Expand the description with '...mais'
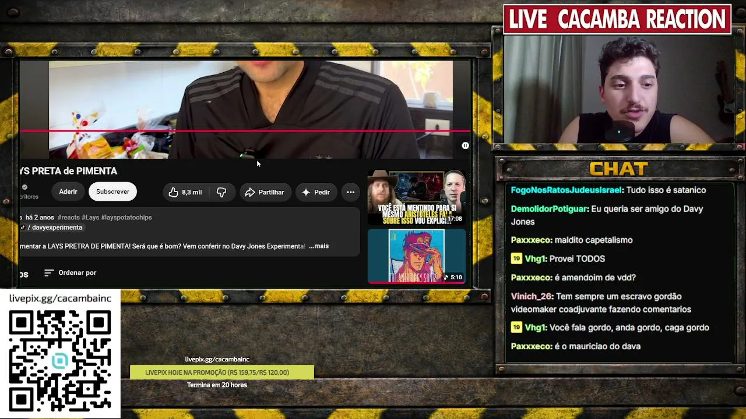This screenshot has height=419, width=746. coord(319,246)
